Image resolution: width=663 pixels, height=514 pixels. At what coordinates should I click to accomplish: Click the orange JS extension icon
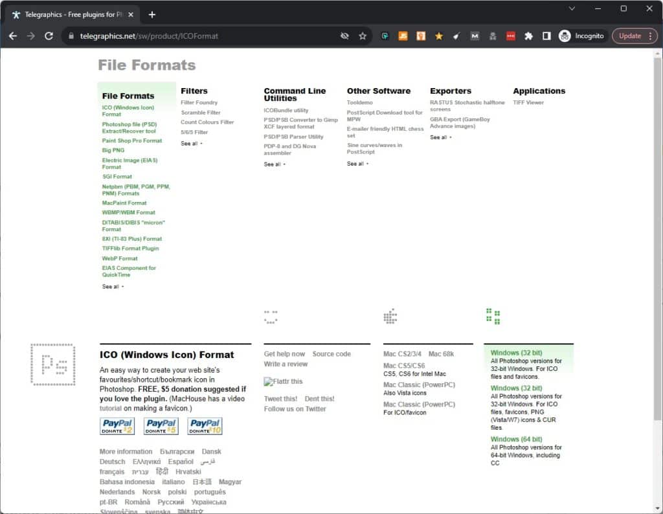[x=403, y=36]
